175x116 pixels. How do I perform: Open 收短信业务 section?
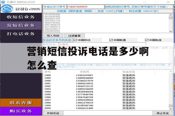click(21, 17)
